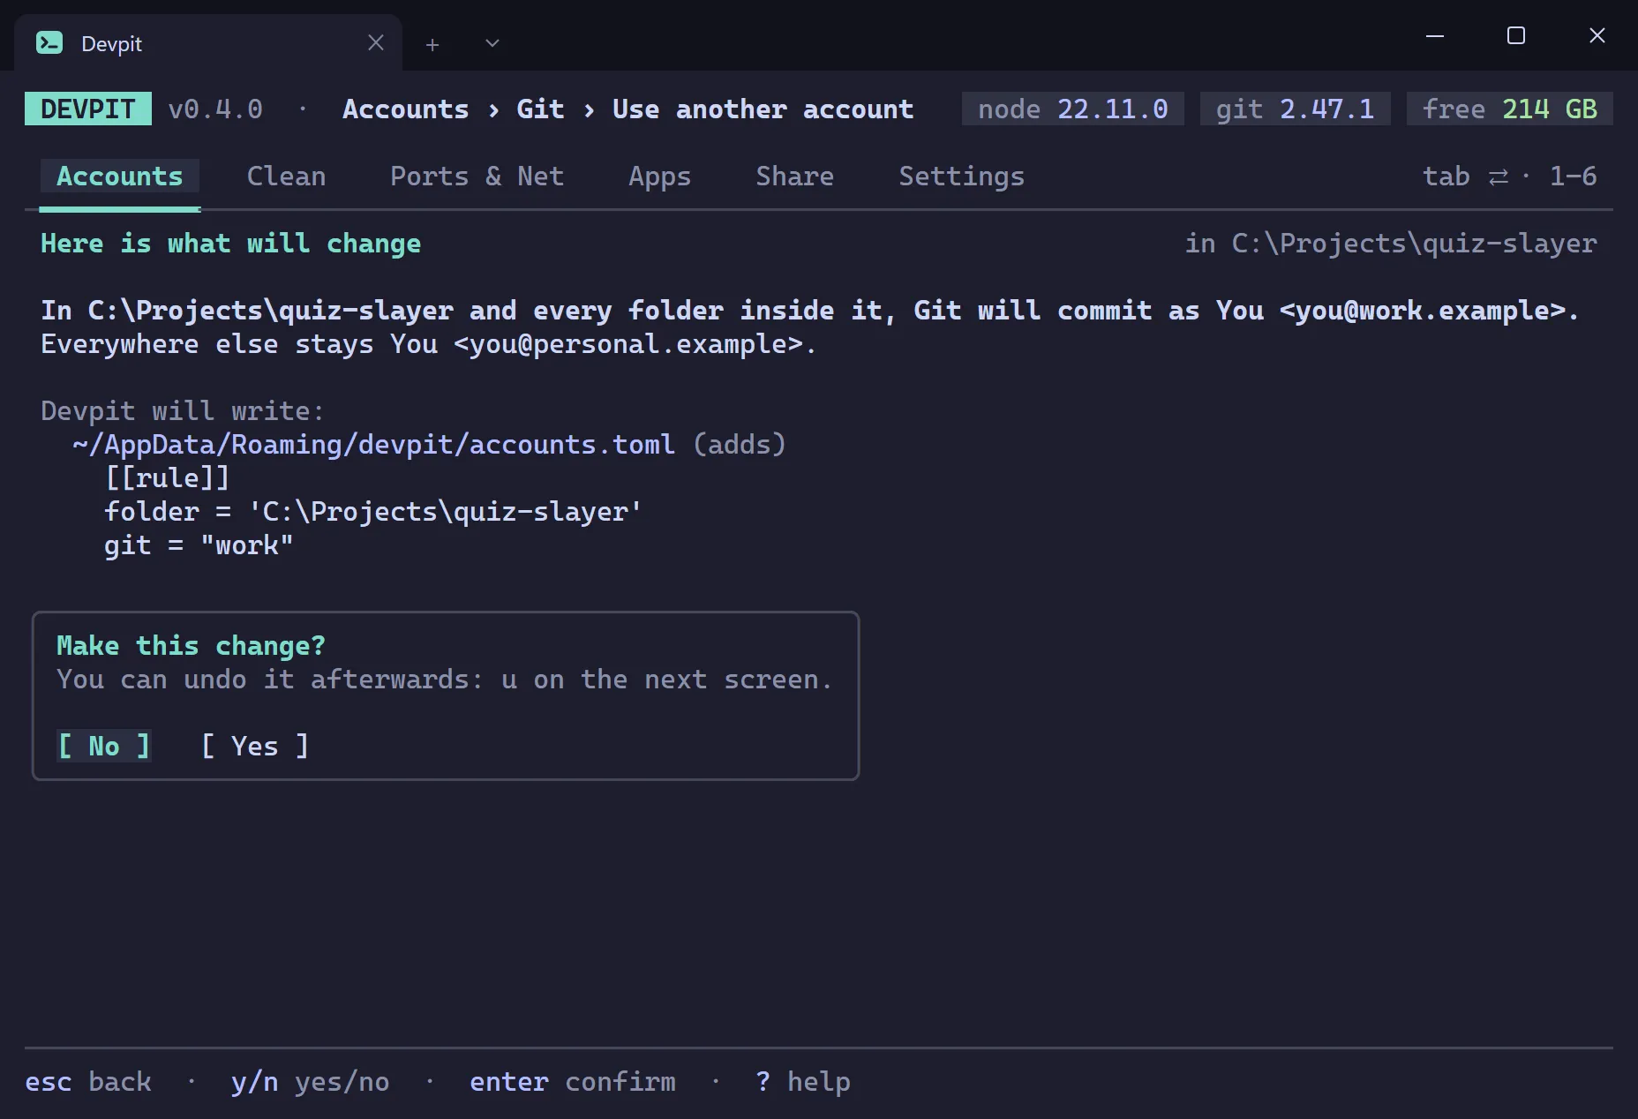Click the y/n yes/no hint
Viewport: 1638px width, 1119px height.
click(x=310, y=1081)
